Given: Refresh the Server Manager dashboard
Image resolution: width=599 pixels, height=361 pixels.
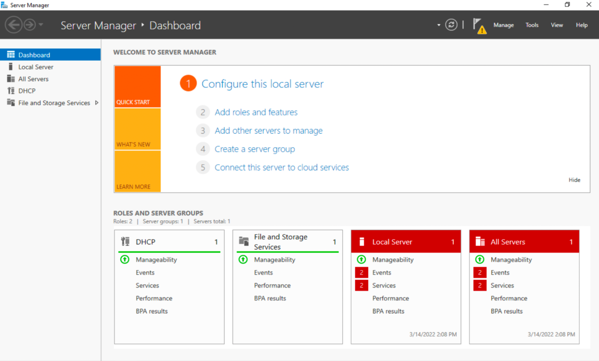Looking at the screenshot, I should click(x=451, y=25).
